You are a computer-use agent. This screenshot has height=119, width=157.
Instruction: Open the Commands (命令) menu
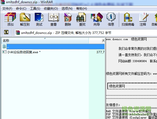pyautogui.click(x=21, y=8)
